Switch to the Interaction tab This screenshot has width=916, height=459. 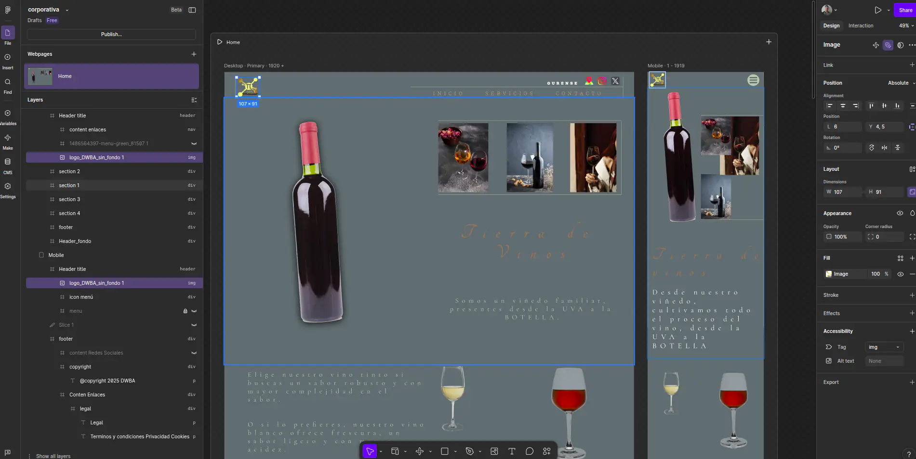861,26
